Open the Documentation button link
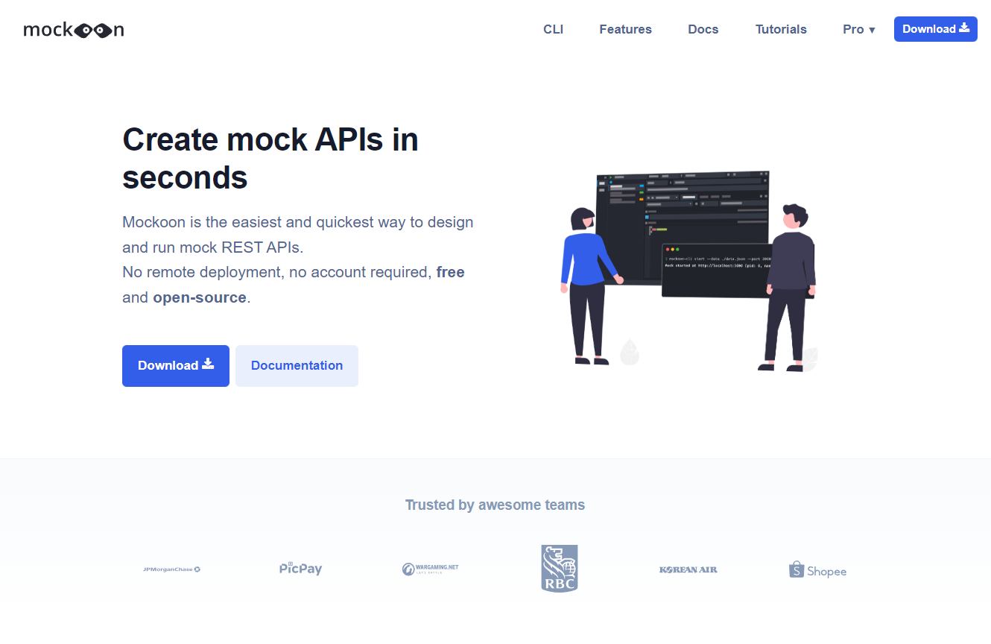Image resolution: width=991 pixels, height=644 pixels. [x=297, y=365]
